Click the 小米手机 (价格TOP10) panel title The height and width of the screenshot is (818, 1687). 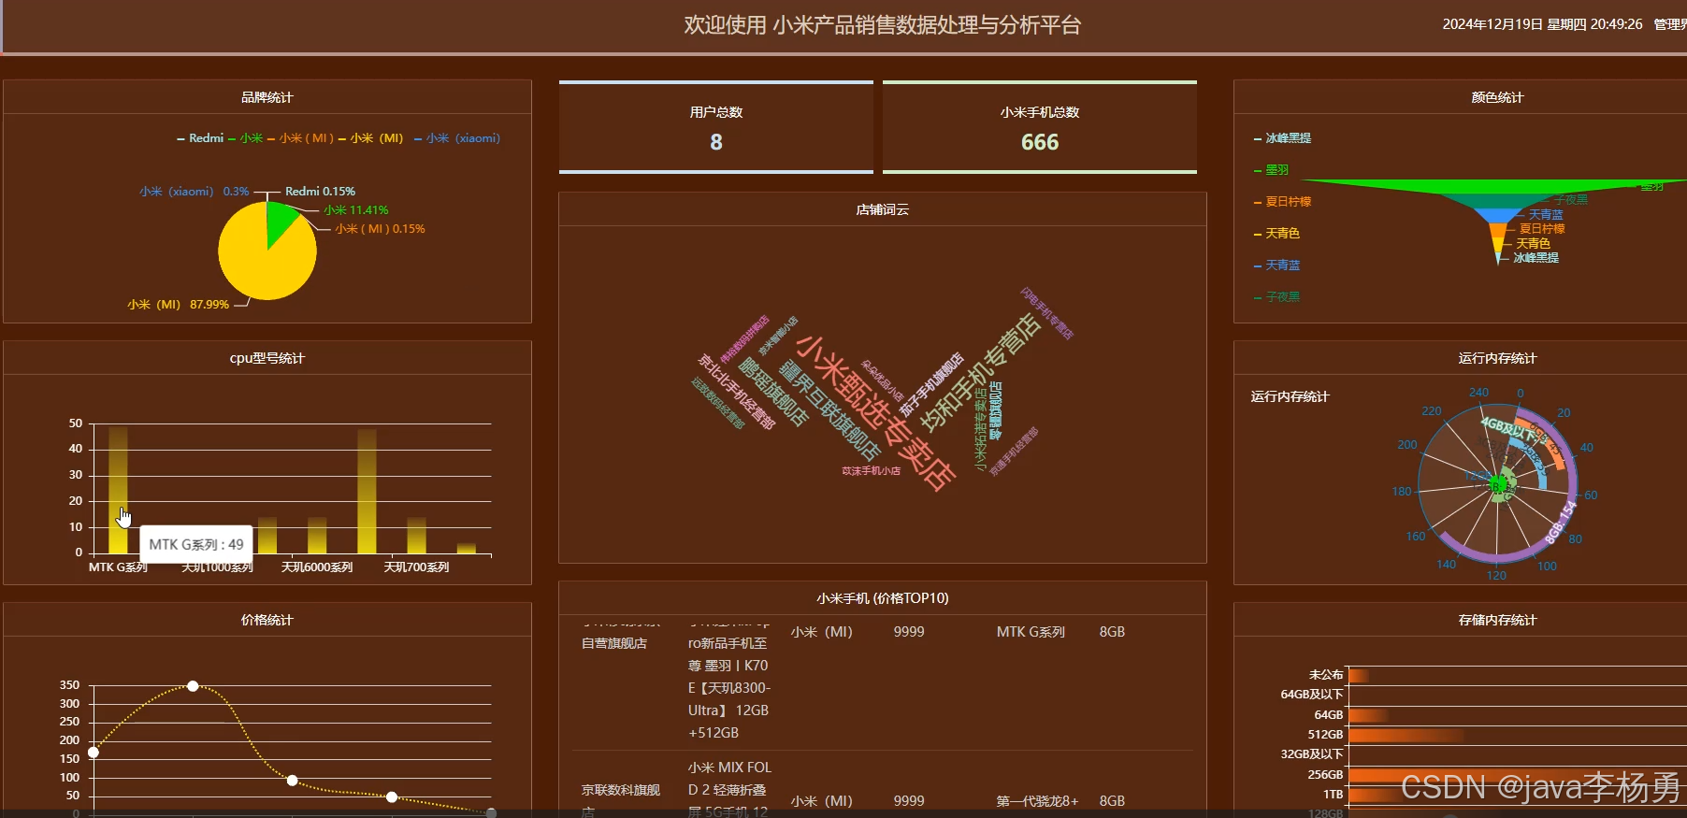tap(883, 598)
